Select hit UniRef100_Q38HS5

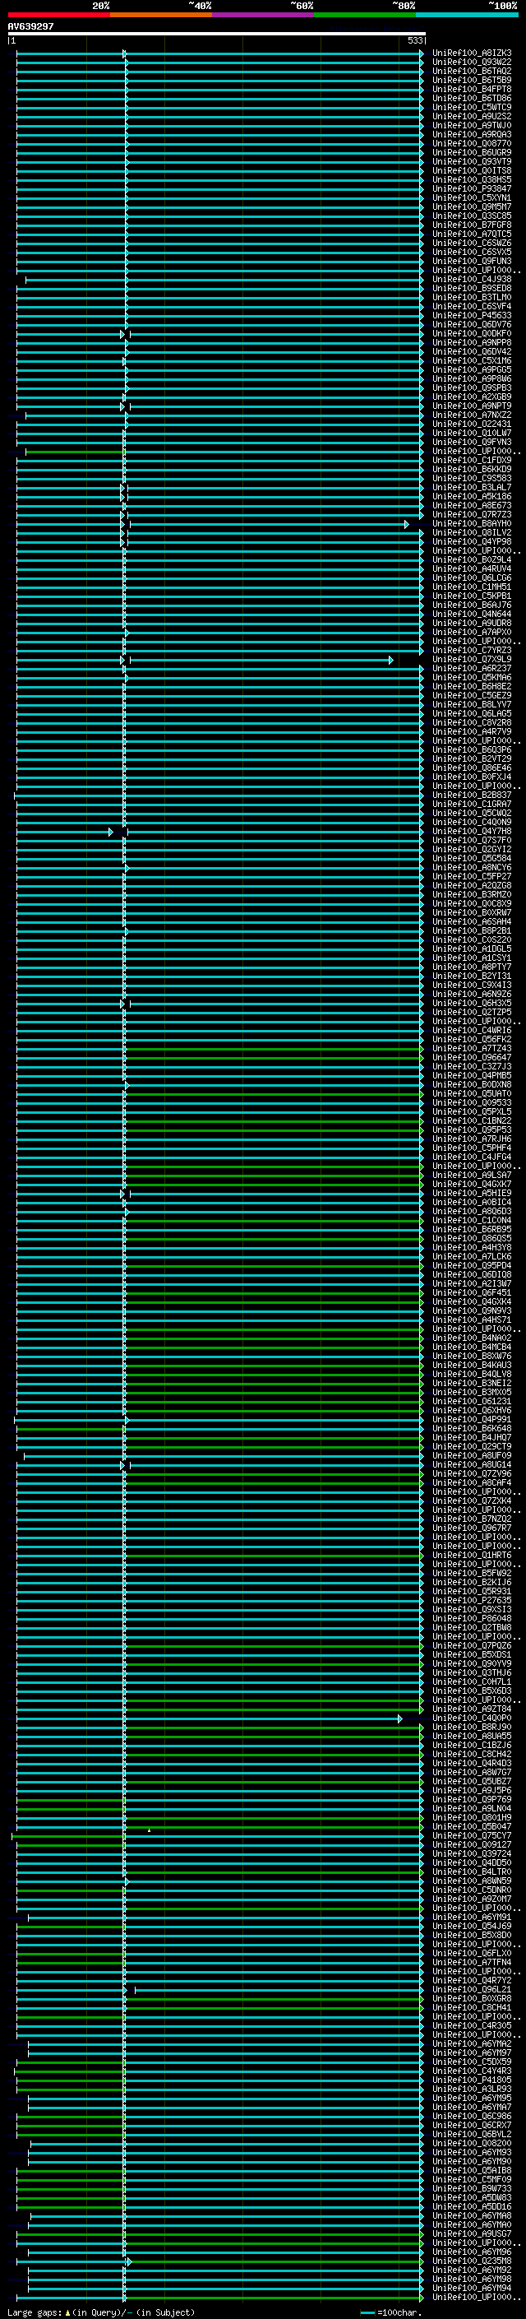472,180
